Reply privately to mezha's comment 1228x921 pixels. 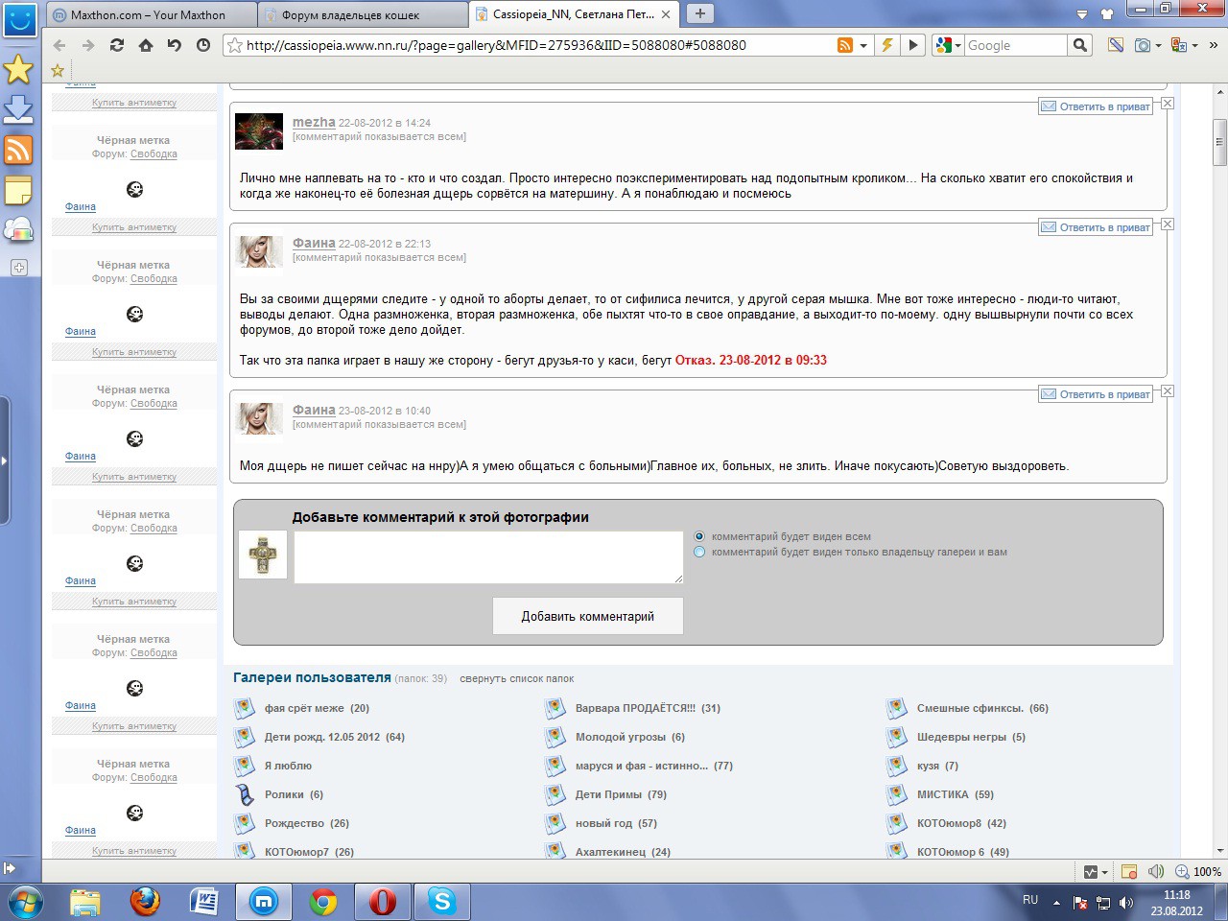coord(1097,106)
